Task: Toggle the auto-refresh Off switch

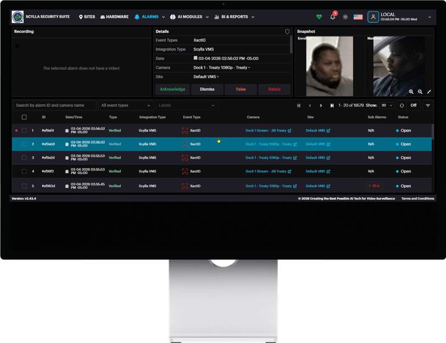Action: [413, 106]
